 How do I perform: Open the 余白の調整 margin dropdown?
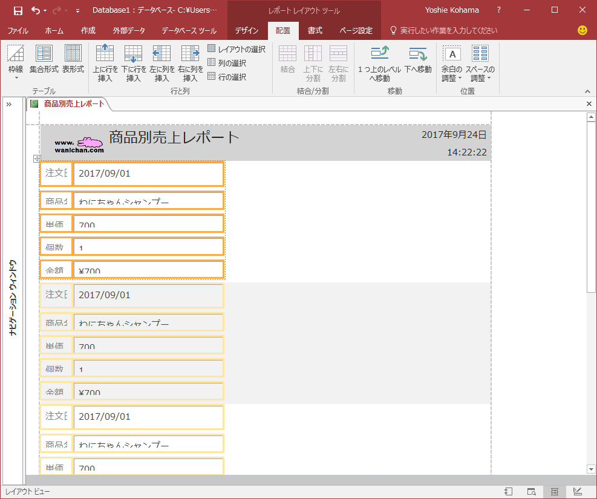click(x=452, y=63)
